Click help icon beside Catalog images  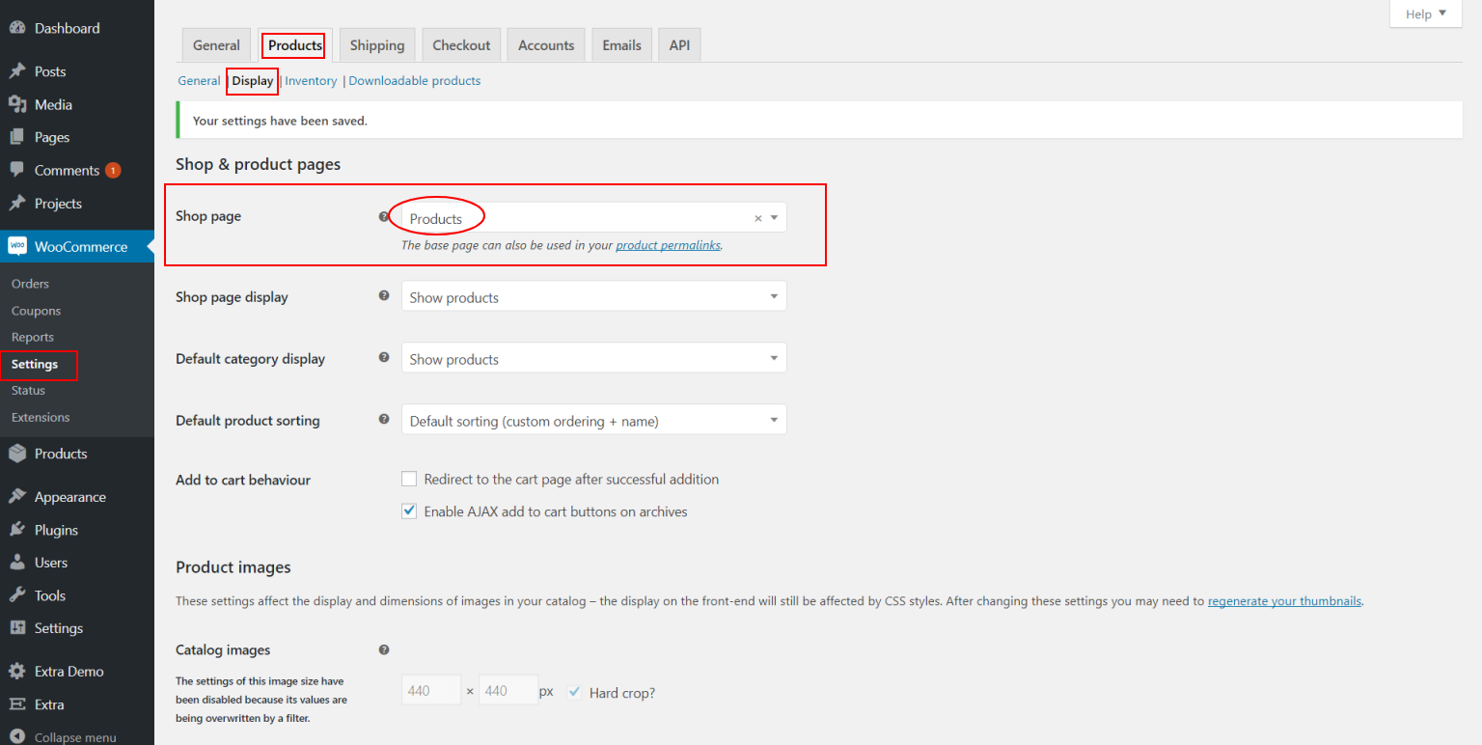pyautogui.click(x=384, y=650)
